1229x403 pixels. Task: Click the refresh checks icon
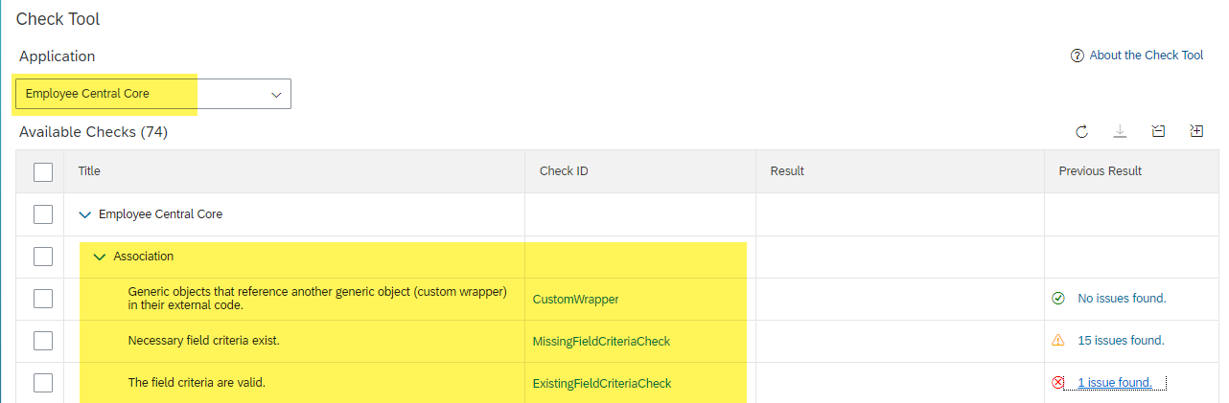point(1082,131)
